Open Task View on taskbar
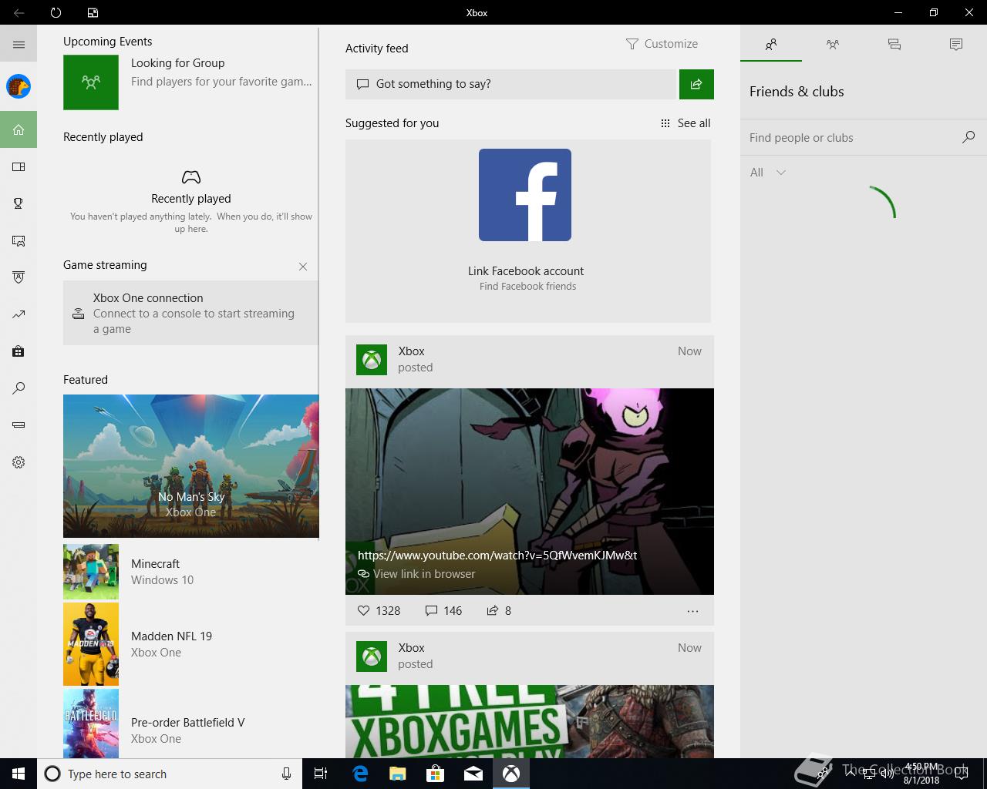 click(x=321, y=774)
